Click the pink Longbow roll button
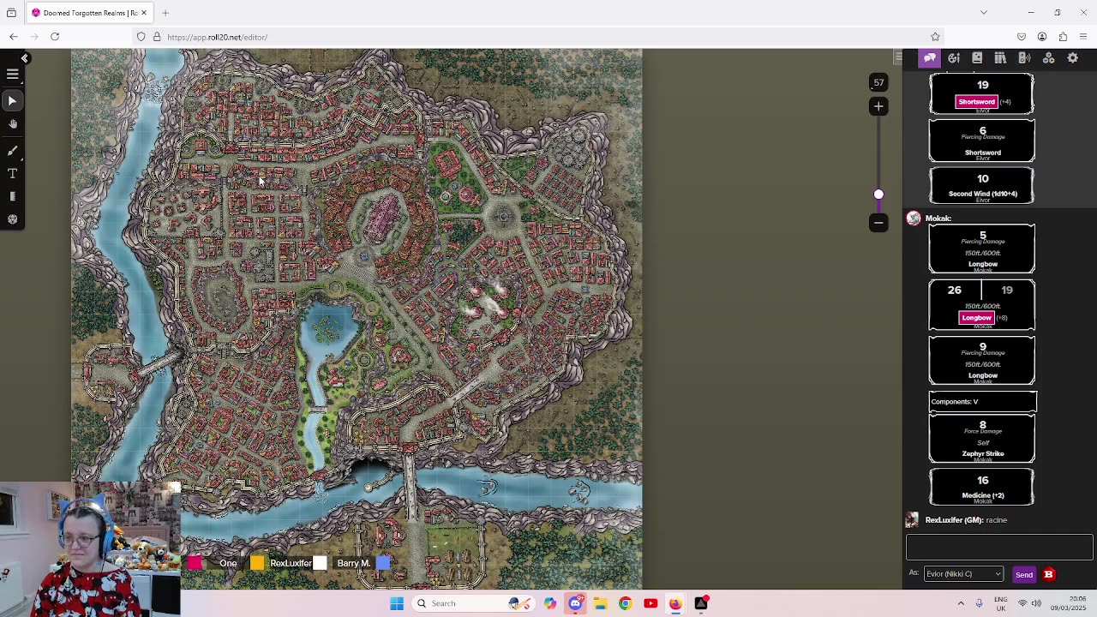The width and height of the screenshot is (1097, 617). (x=976, y=318)
